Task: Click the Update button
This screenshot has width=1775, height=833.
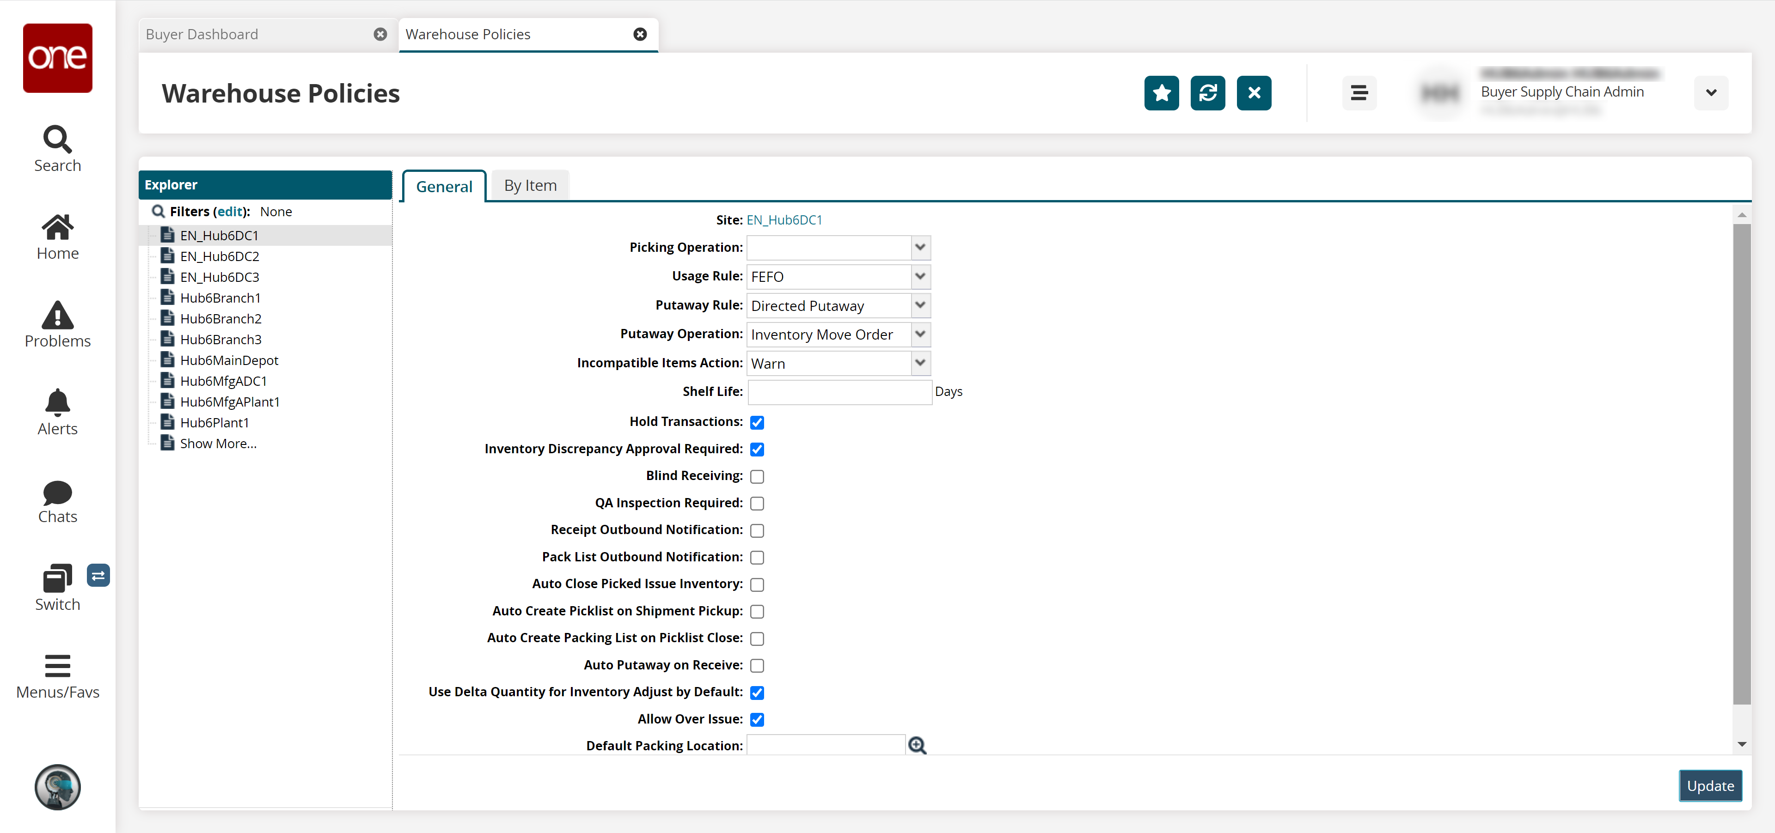Action: [1710, 784]
